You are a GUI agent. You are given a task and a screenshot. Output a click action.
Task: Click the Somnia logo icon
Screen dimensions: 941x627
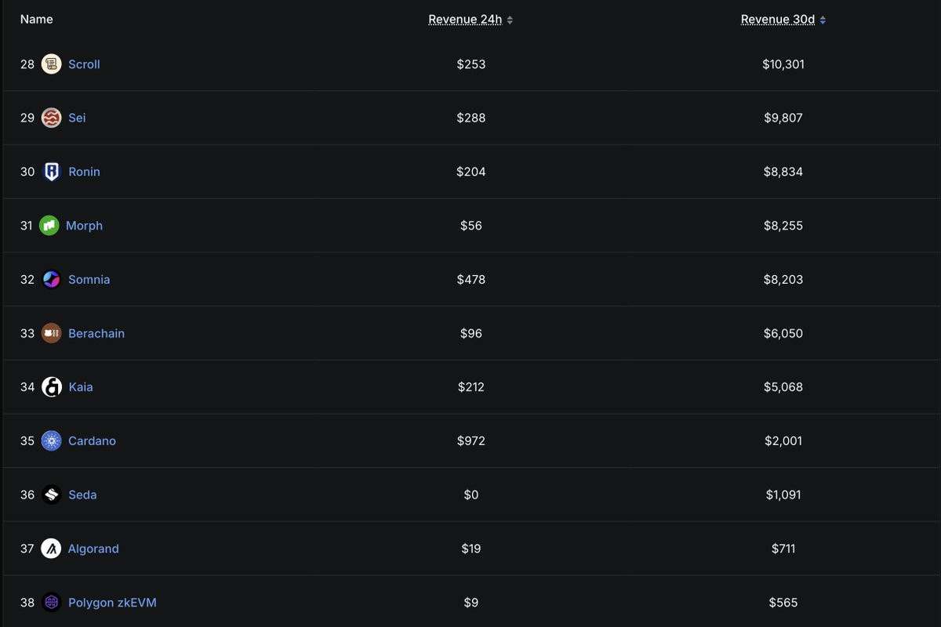tap(52, 280)
